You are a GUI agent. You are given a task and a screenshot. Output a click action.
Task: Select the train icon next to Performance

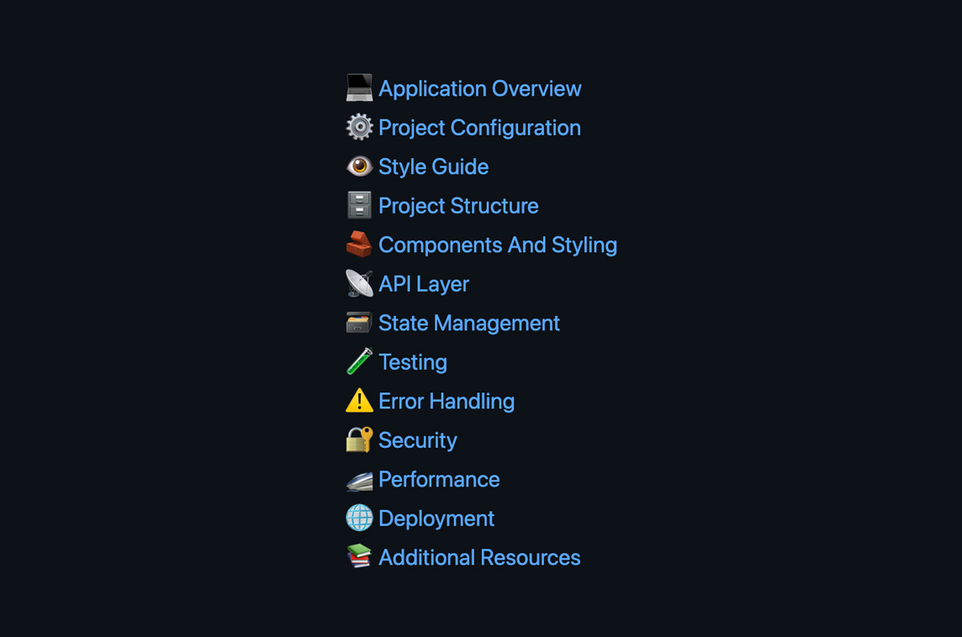coord(360,479)
